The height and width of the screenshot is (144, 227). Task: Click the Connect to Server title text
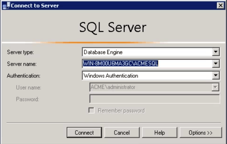[x=35, y=6]
